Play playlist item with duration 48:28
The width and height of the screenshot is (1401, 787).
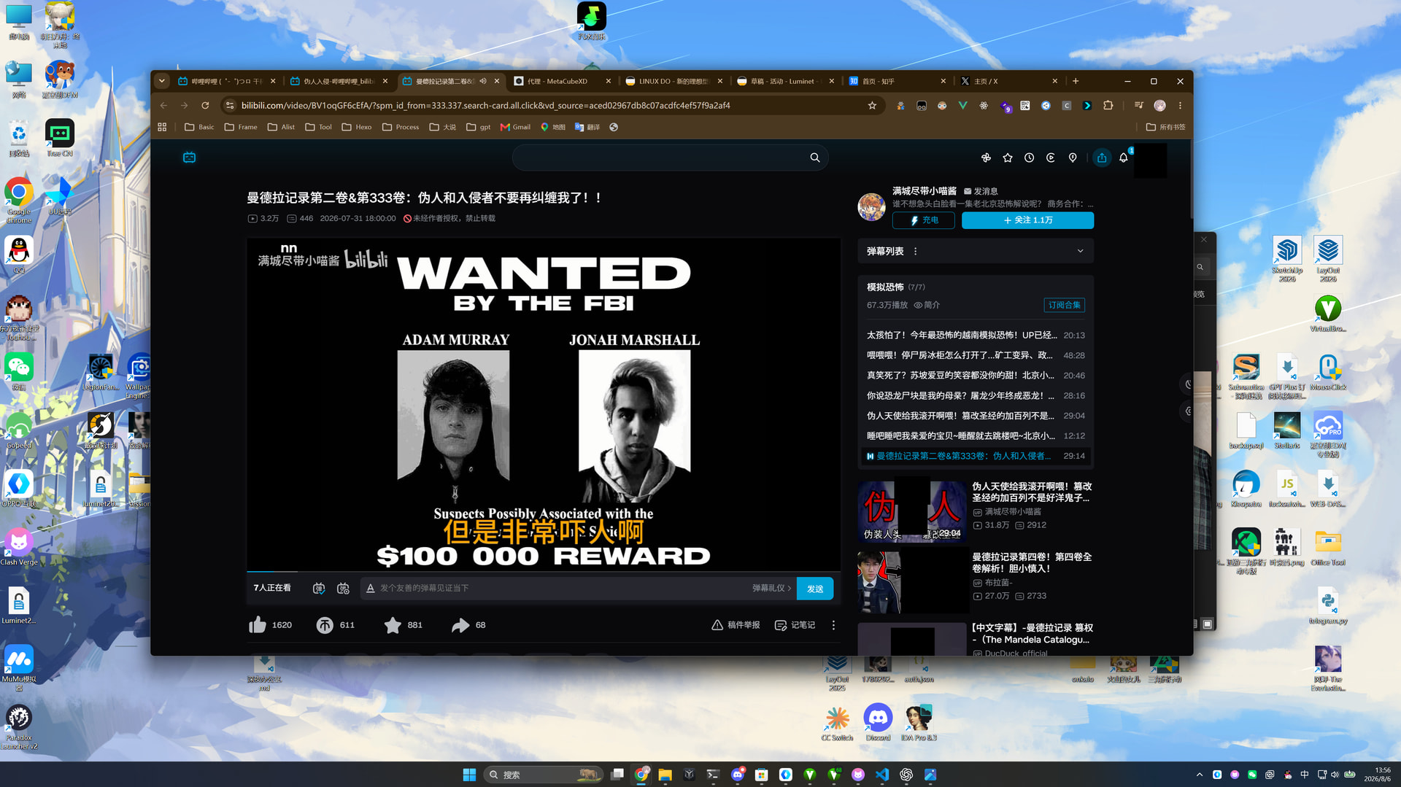[x=975, y=355]
